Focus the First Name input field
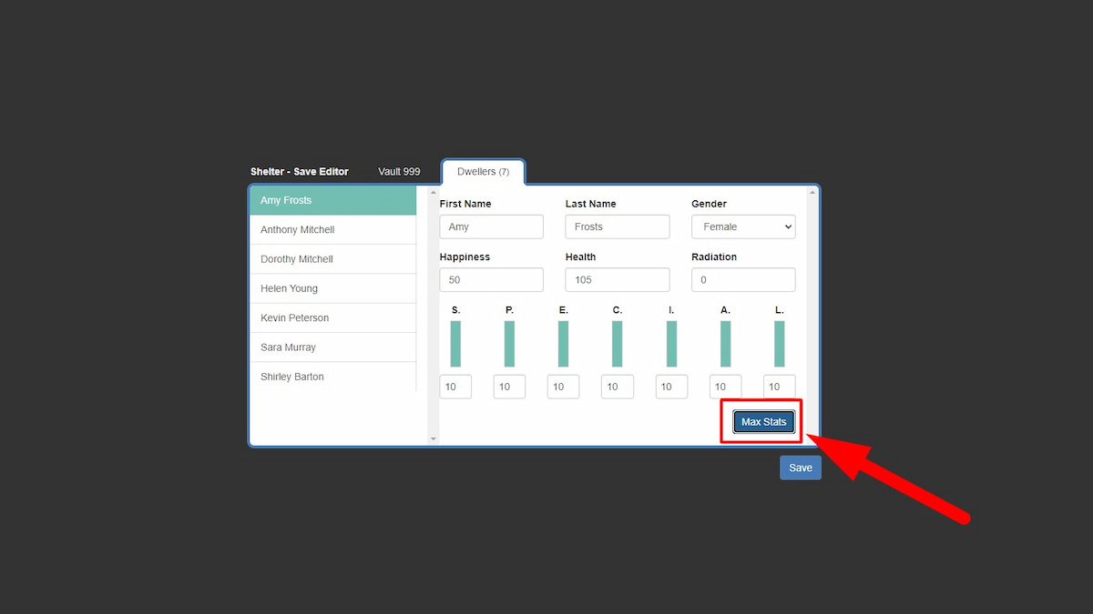This screenshot has width=1093, height=614. 491,226
